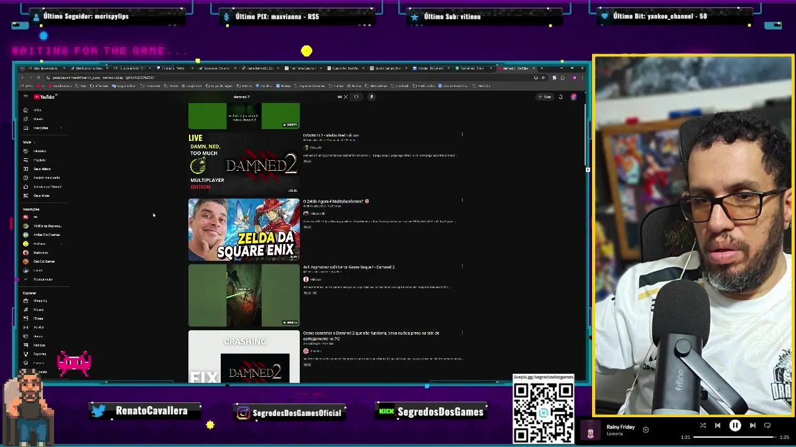The width and height of the screenshot is (796, 447).
Task: Switch to the Notícias Documentos tab
Action: (431, 68)
